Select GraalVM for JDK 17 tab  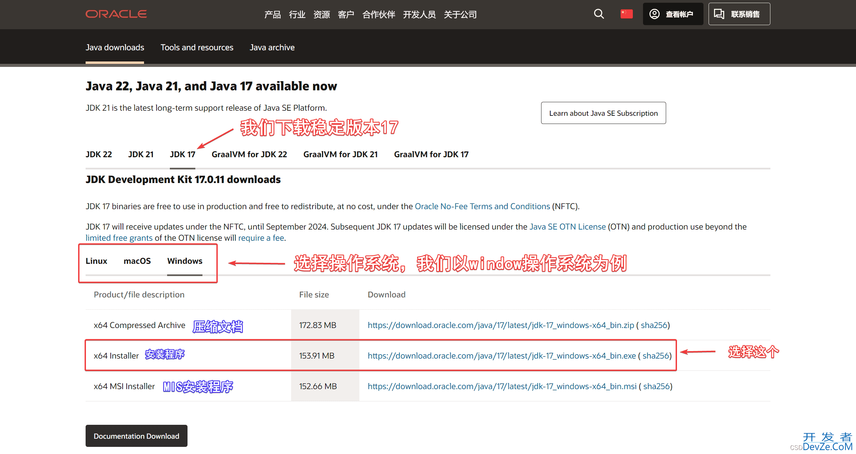[431, 155]
